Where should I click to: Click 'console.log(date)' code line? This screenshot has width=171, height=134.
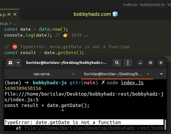28,35
